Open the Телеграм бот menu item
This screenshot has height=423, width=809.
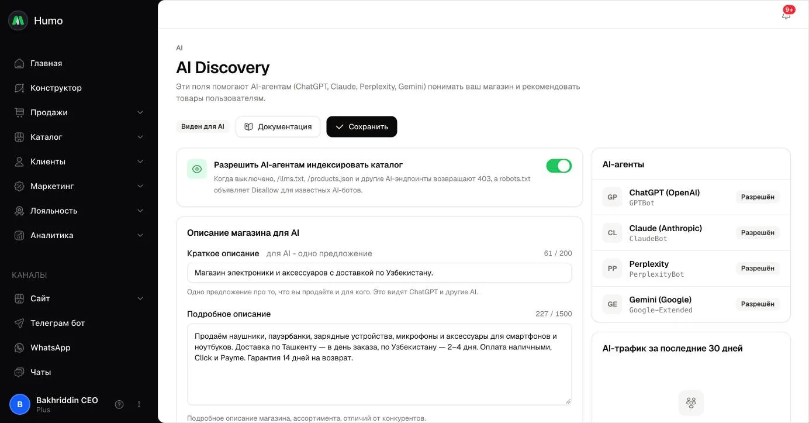[79, 323]
